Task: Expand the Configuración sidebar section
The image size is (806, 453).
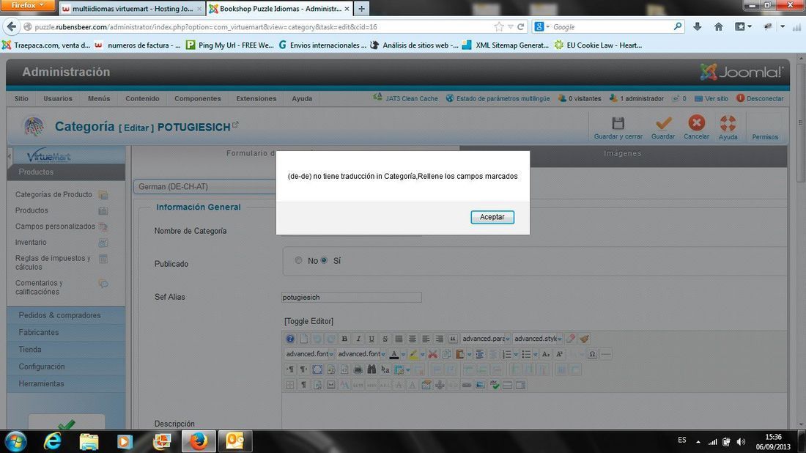Action: [66, 367]
